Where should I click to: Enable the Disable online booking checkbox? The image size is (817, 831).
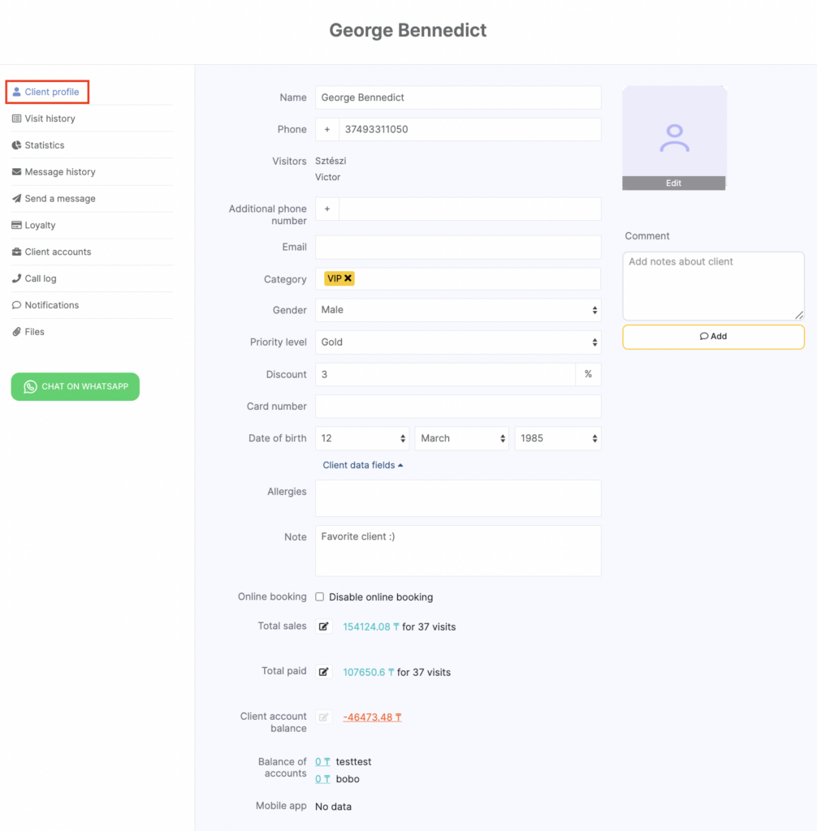320,596
